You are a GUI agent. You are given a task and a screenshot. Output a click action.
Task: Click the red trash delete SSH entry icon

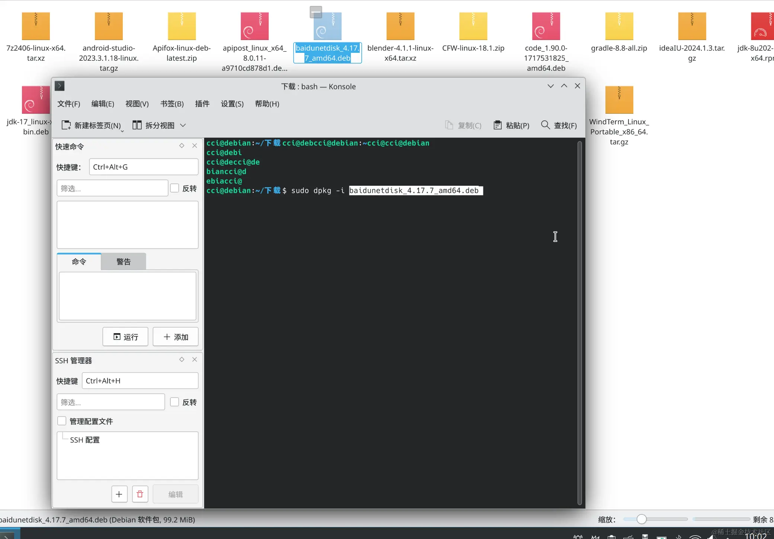(140, 494)
